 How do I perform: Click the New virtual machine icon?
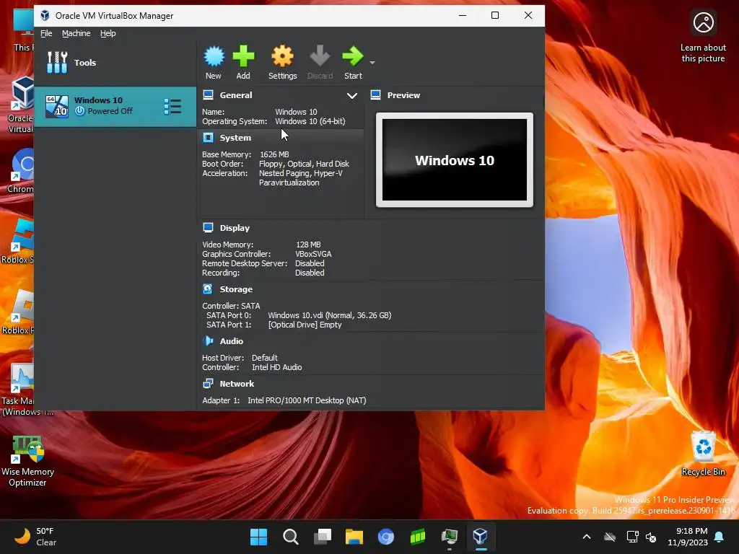(x=214, y=56)
